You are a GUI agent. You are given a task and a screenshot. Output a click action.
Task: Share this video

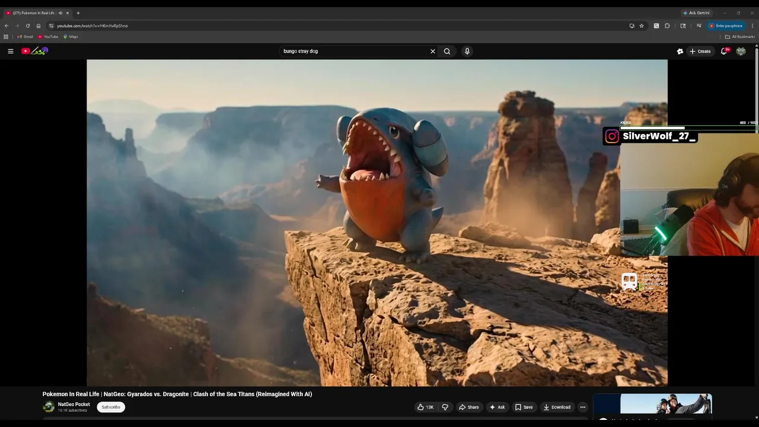coord(468,407)
